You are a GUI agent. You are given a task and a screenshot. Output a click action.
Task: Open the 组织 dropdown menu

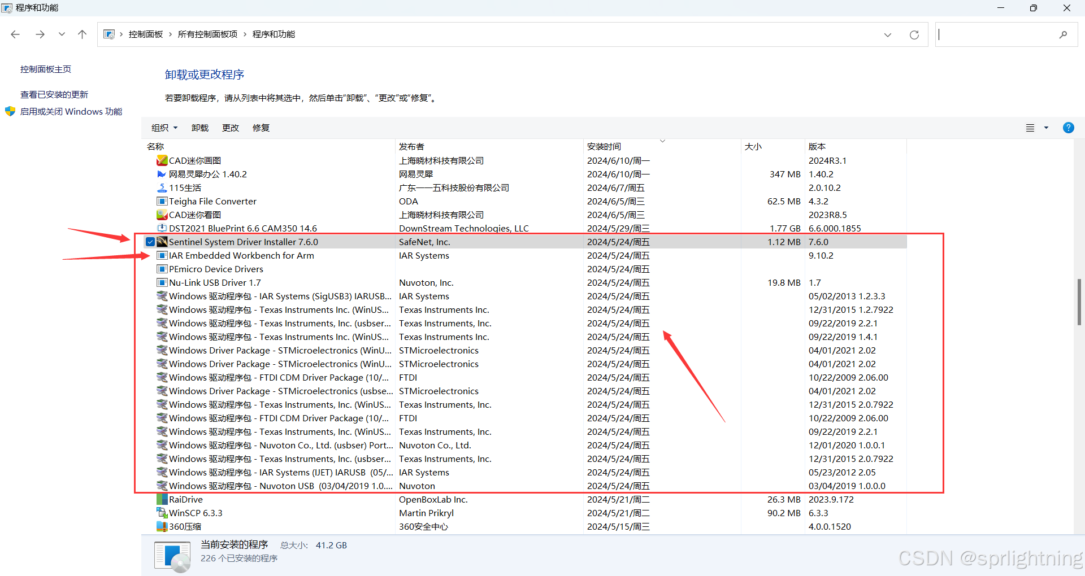click(x=164, y=128)
